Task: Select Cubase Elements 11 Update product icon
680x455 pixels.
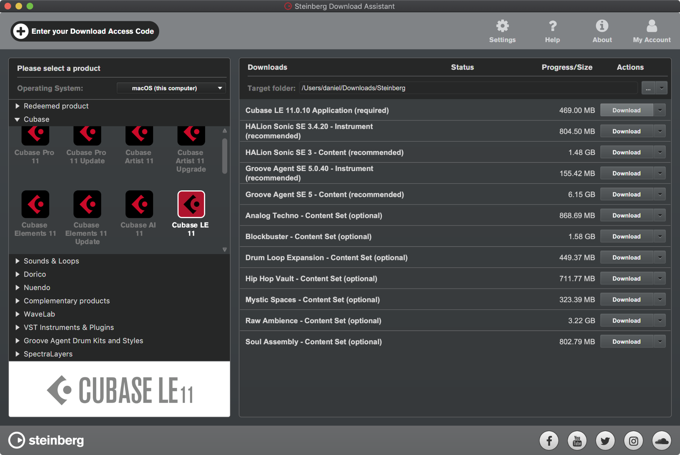Action: click(87, 204)
